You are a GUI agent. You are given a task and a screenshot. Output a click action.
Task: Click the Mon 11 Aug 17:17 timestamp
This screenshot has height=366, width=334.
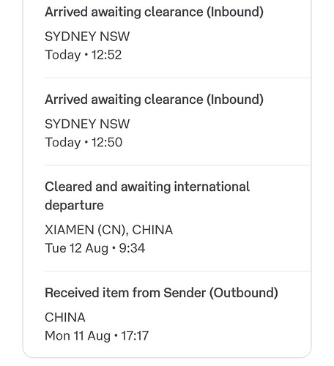click(97, 335)
